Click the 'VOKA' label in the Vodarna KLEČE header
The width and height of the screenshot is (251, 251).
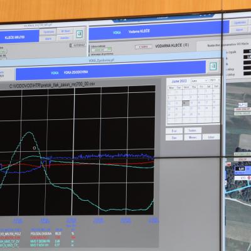pyautogui.click(x=117, y=33)
